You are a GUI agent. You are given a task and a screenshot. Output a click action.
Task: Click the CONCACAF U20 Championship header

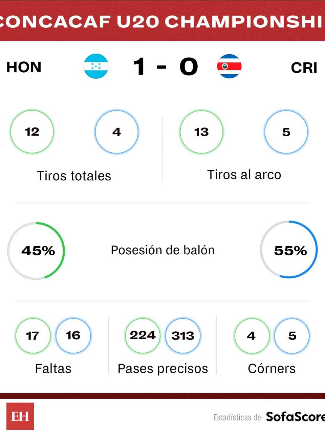(x=162, y=22)
